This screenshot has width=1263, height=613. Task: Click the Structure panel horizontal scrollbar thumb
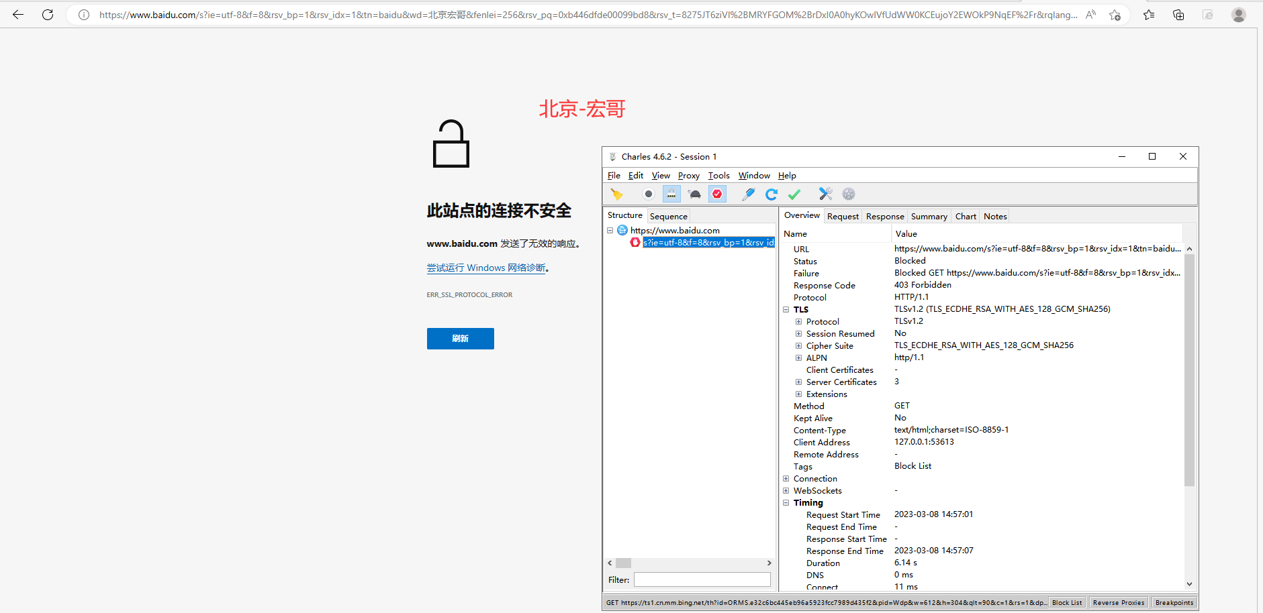tap(624, 563)
